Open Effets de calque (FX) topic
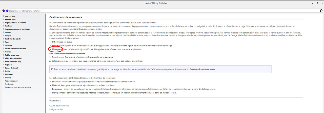Image resolution: width=324 pixels, height=113 pixels. point(13,62)
